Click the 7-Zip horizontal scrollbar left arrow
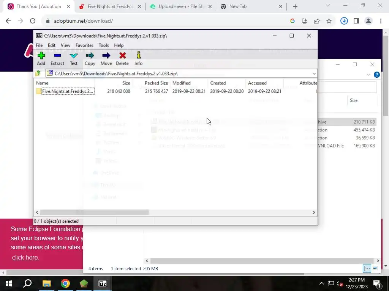The width and height of the screenshot is (389, 291). tap(37, 212)
